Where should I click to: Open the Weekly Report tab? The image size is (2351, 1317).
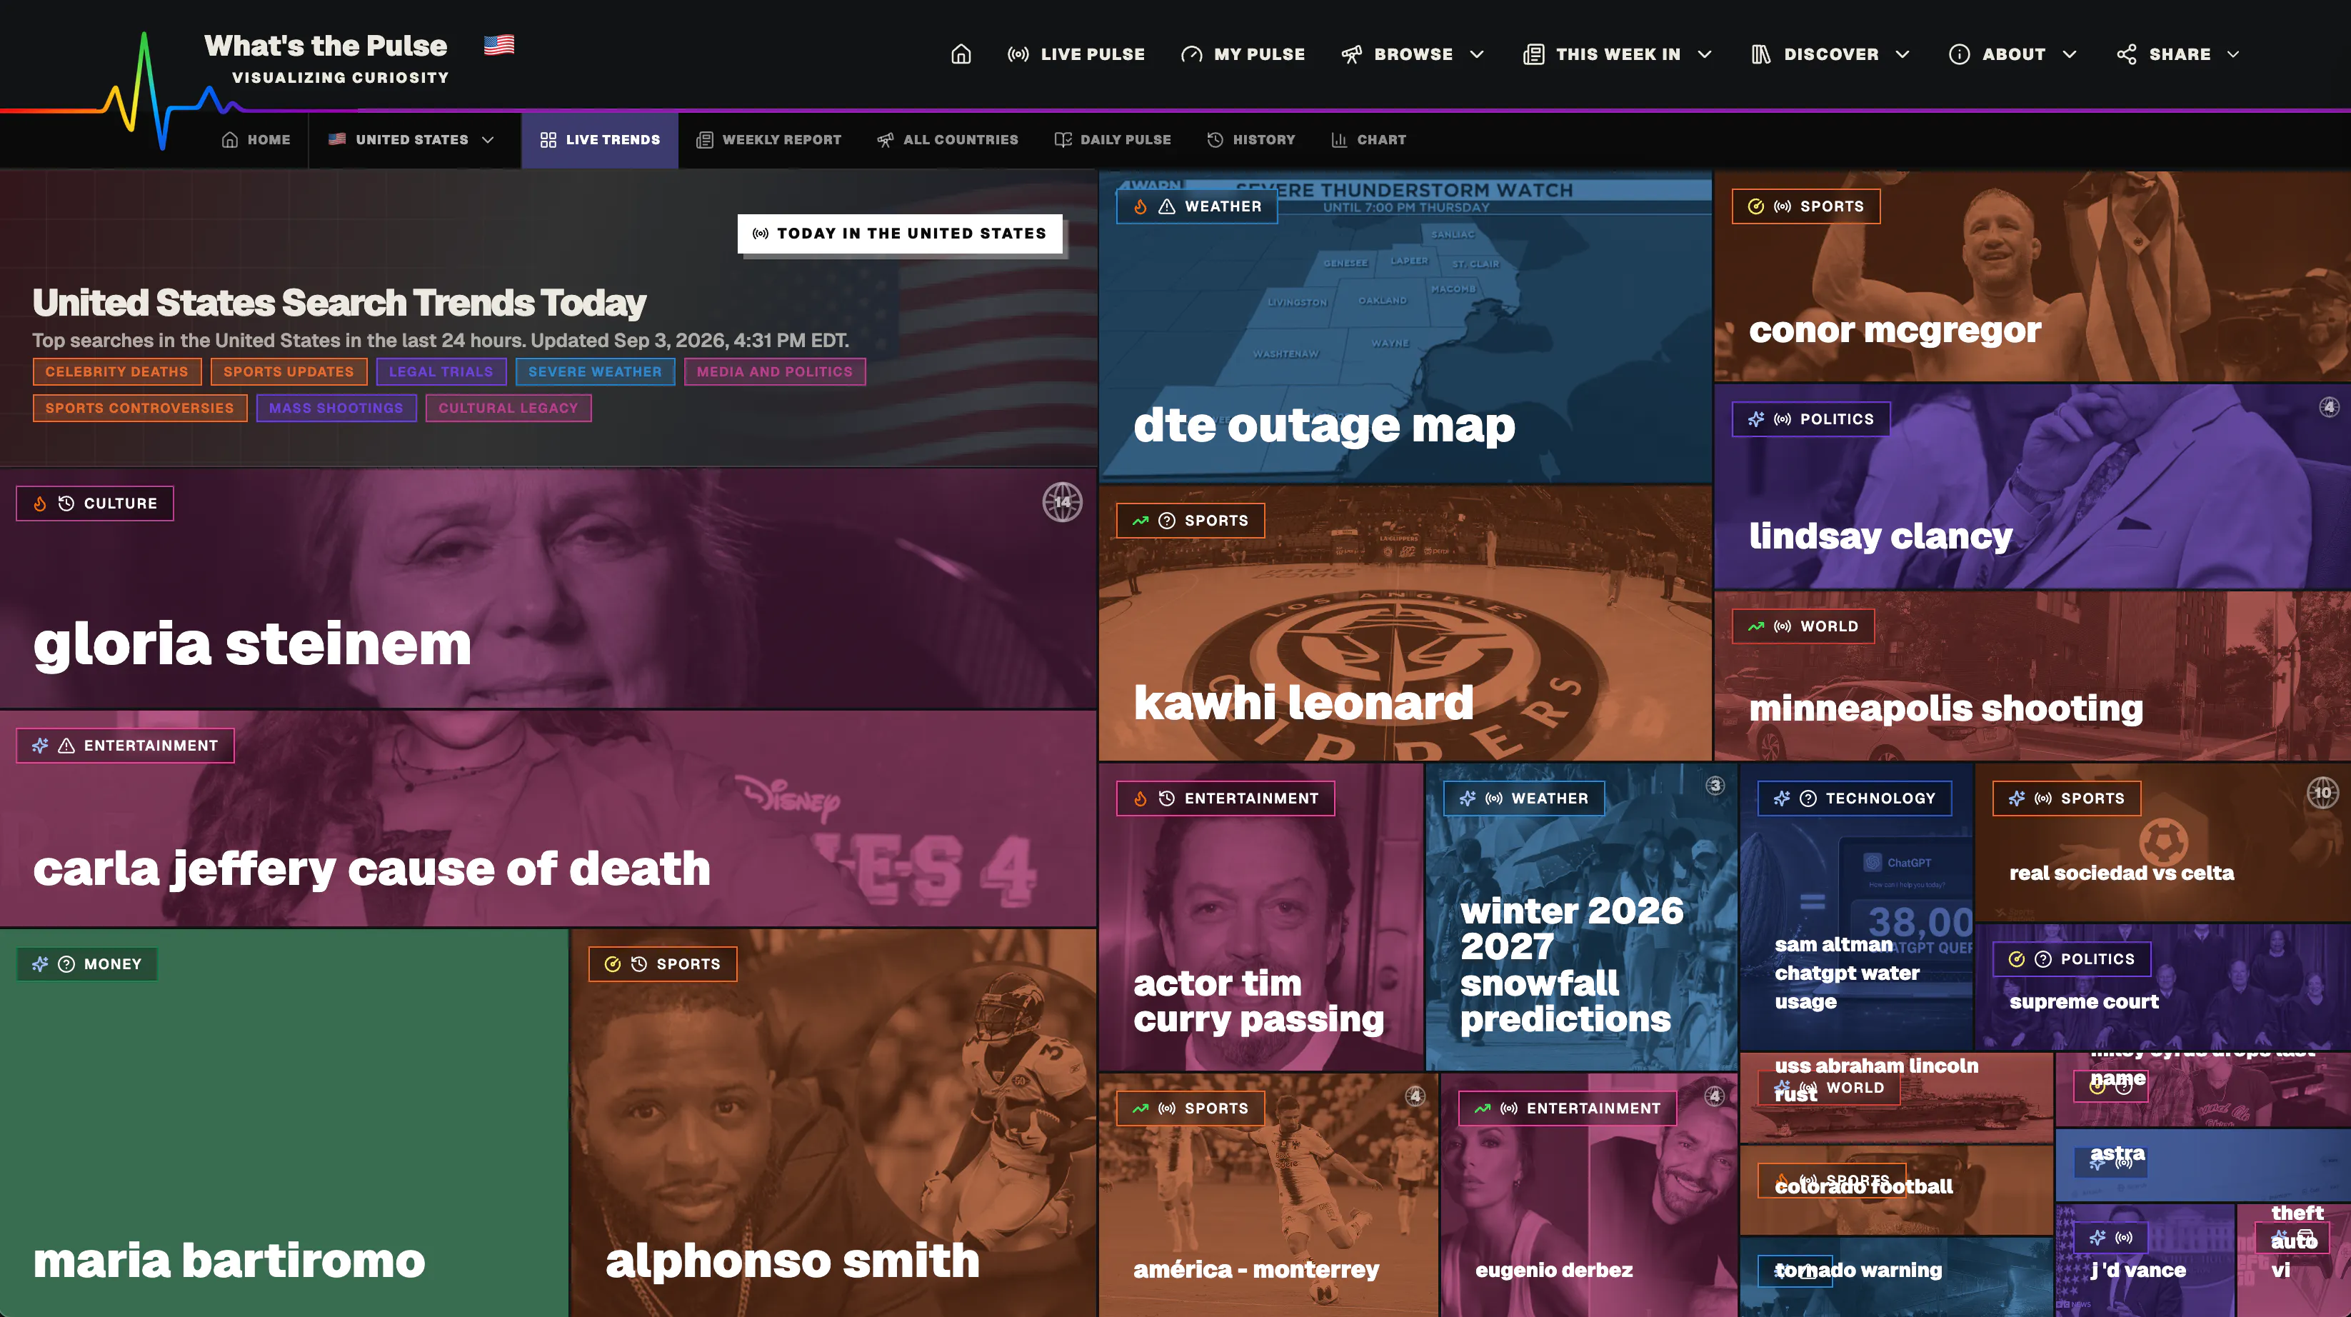point(768,140)
